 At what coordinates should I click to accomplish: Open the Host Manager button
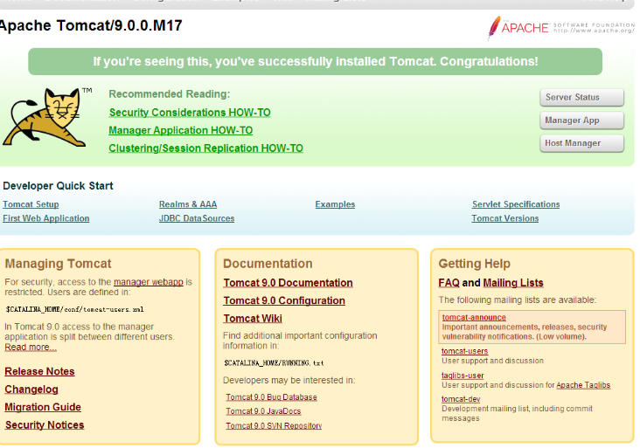coord(581,143)
